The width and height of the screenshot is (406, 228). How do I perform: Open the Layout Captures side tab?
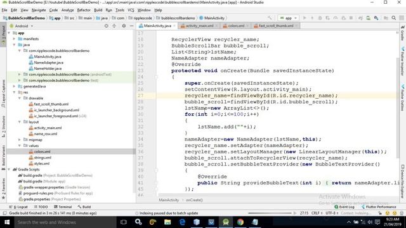click(x=3, y=94)
